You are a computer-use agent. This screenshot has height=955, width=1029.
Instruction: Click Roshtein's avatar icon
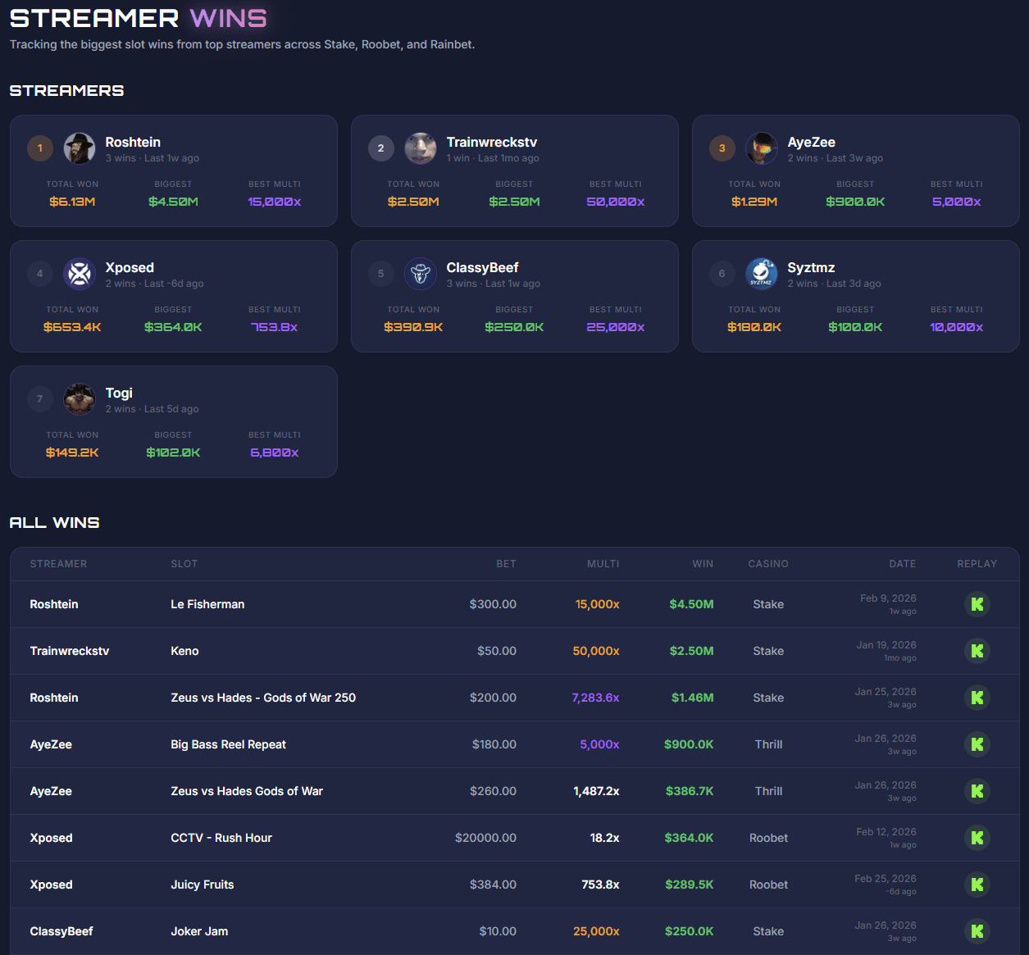coord(80,148)
